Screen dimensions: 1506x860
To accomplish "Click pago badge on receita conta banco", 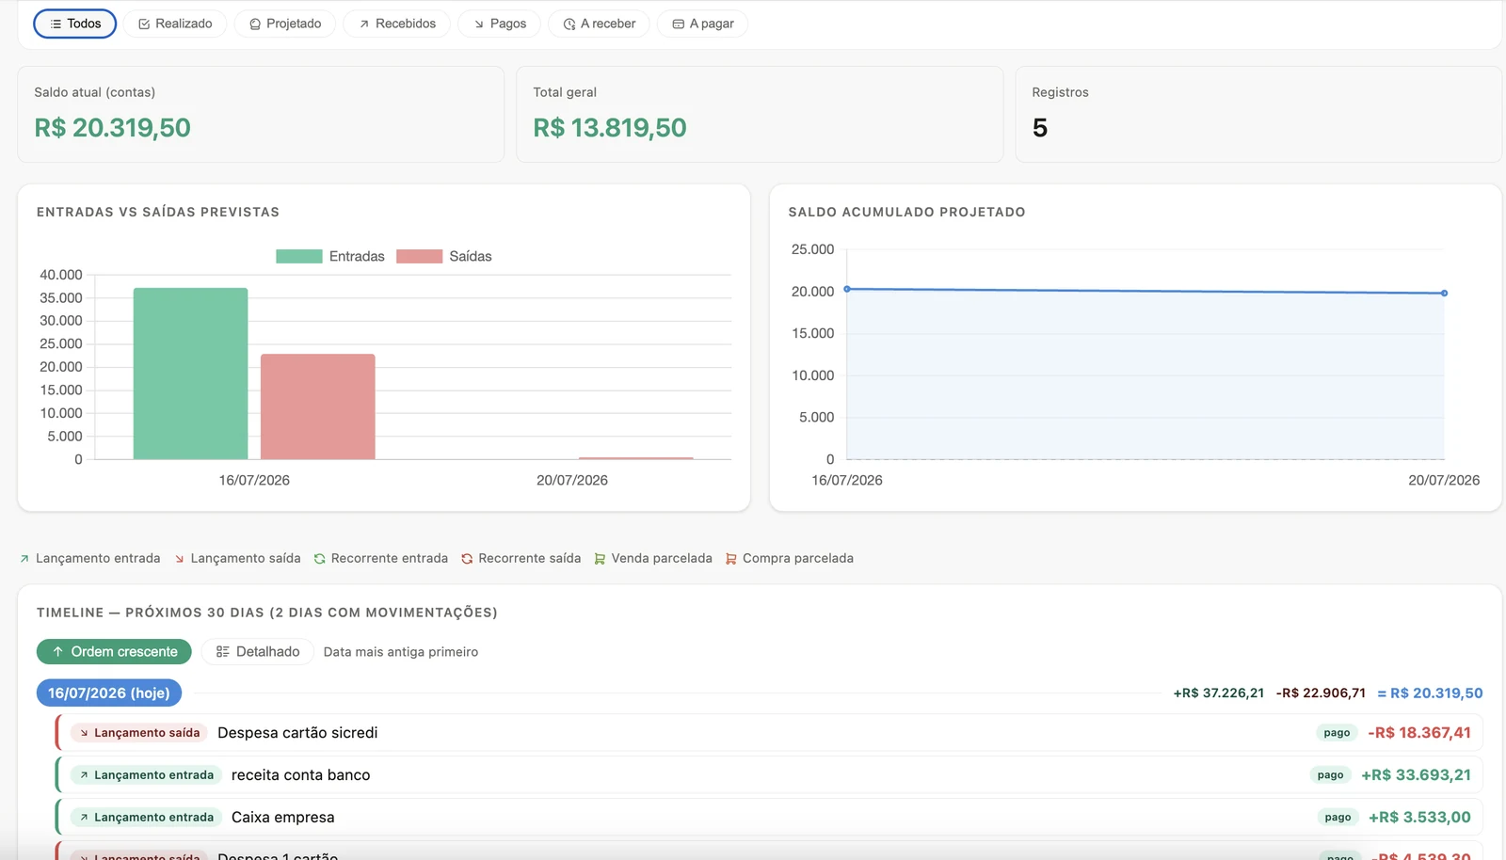I will (x=1330, y=774).
